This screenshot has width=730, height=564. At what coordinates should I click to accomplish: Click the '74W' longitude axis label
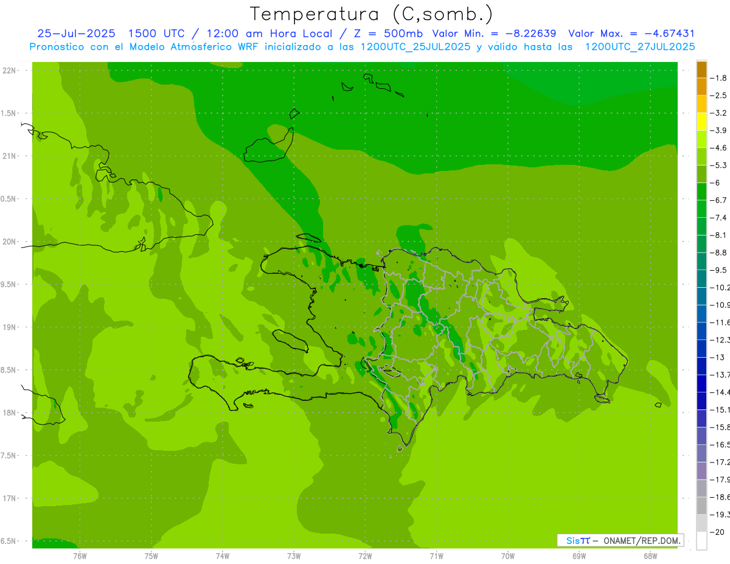[x=222, y=555]
